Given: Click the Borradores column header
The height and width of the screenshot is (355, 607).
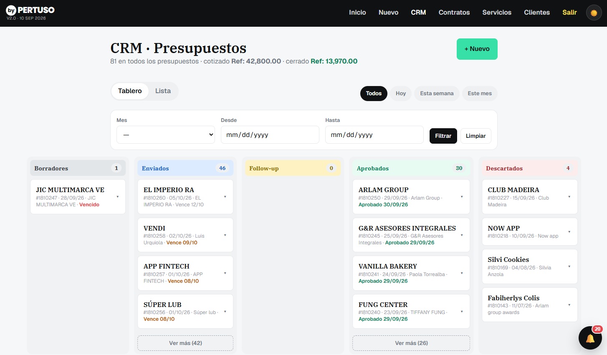Looking at the screenshot, I should [x=78, y=168].
